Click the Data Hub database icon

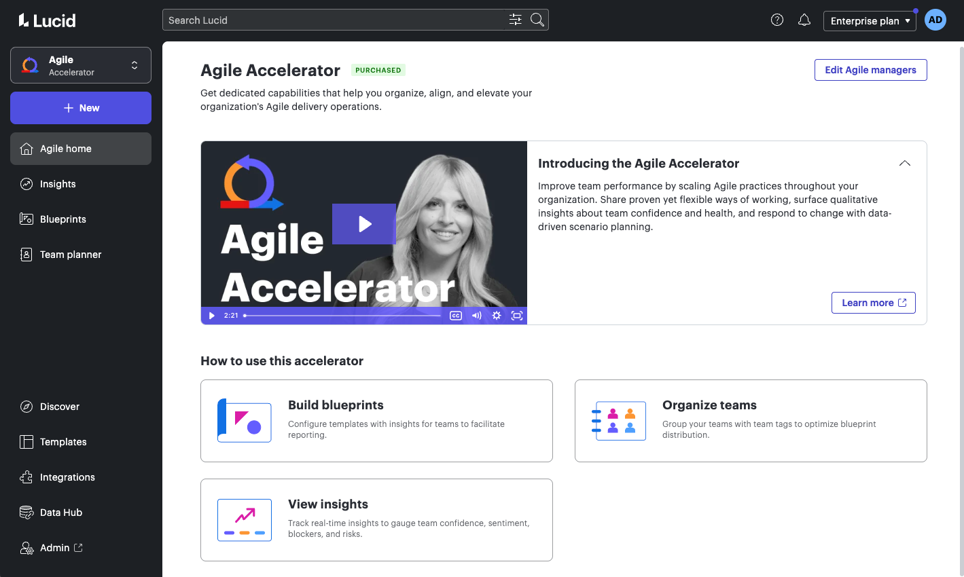click(26, 513)
